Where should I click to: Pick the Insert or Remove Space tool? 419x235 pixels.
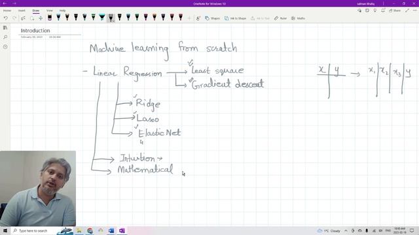pos(41,18)
